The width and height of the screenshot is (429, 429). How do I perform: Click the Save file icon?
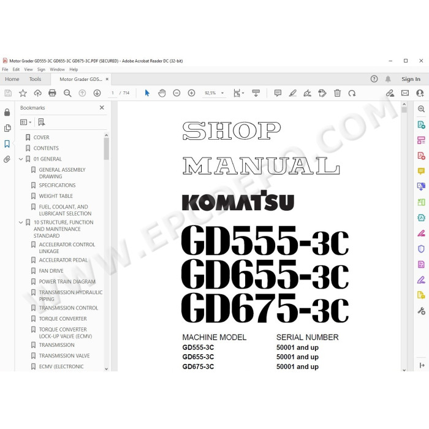(x=8, y=93)
